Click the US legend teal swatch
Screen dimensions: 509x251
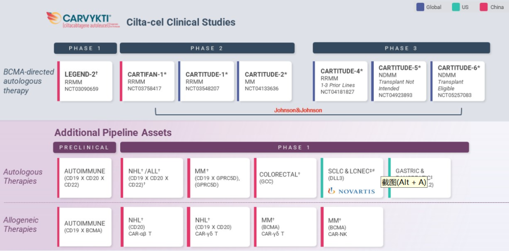pos(456,7)
